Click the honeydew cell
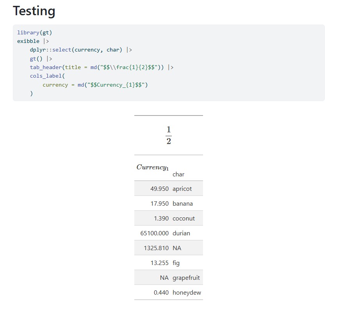Viewport: 360px width, 336px height. 187,293
